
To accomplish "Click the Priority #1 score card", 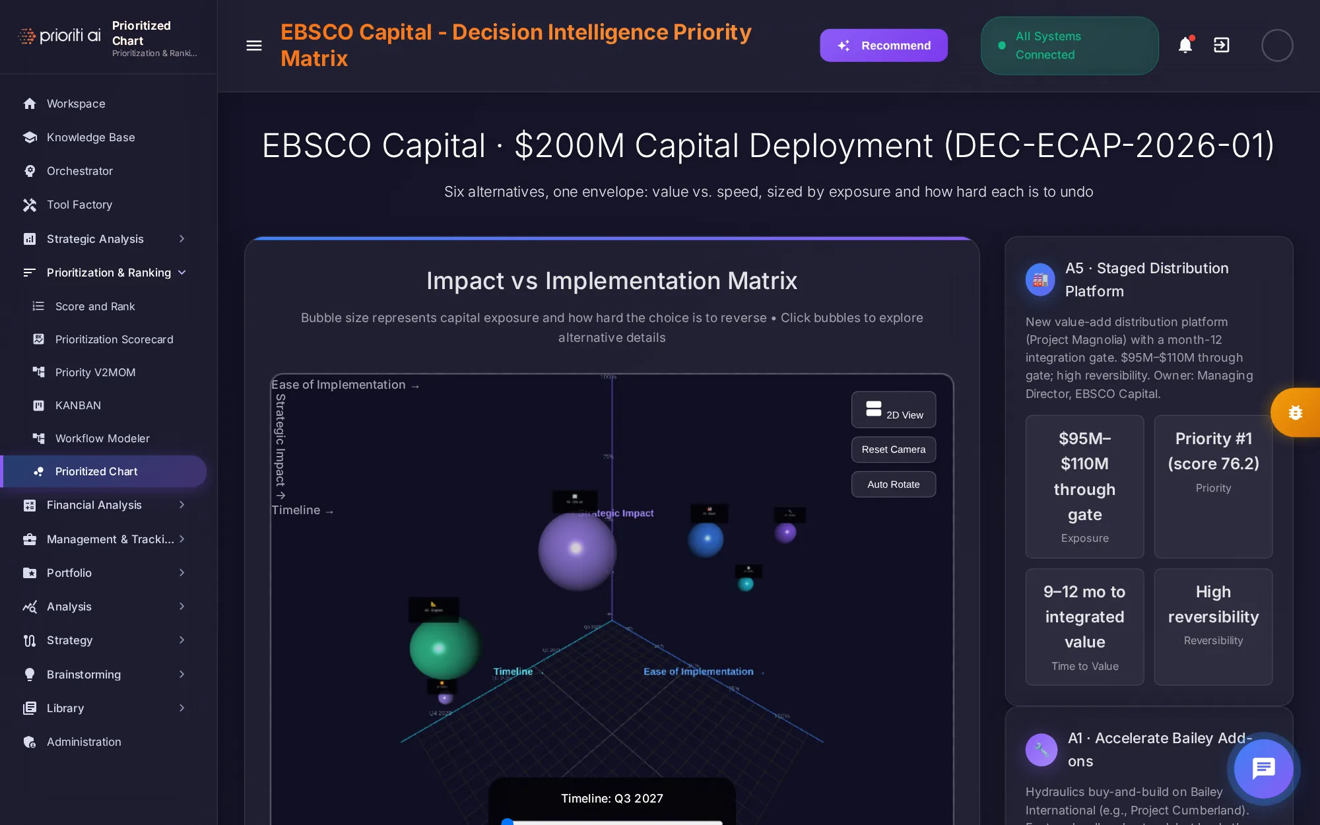I will tap(1213, 486).
